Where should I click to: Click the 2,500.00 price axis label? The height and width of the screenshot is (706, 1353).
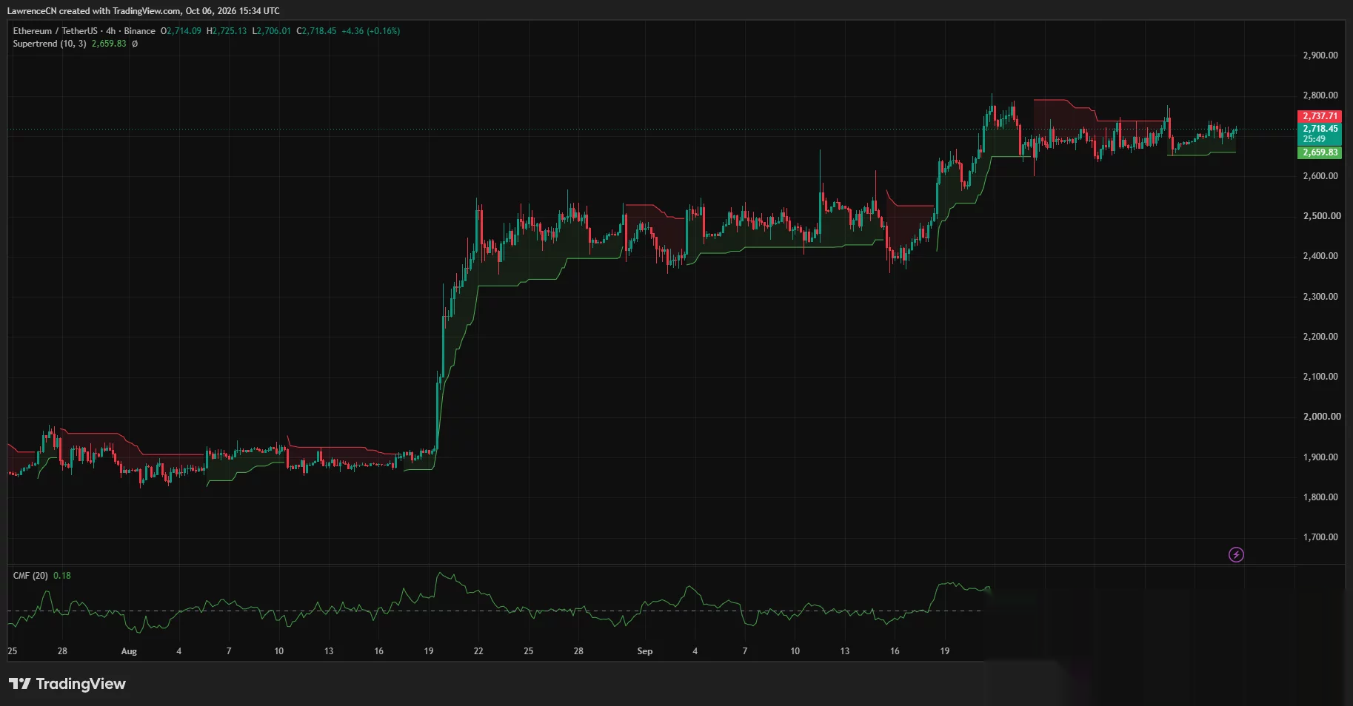1320,216
